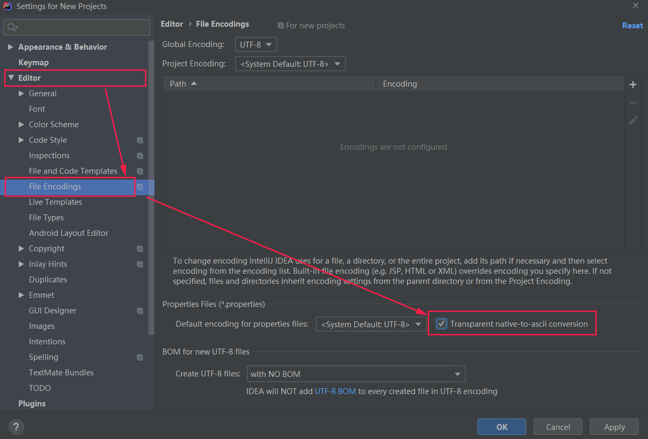The width and height of the screenshot is (648, 439).
Task: Click the project-level icon next to Inlay Hints
Action: click(x=140, y=264)
